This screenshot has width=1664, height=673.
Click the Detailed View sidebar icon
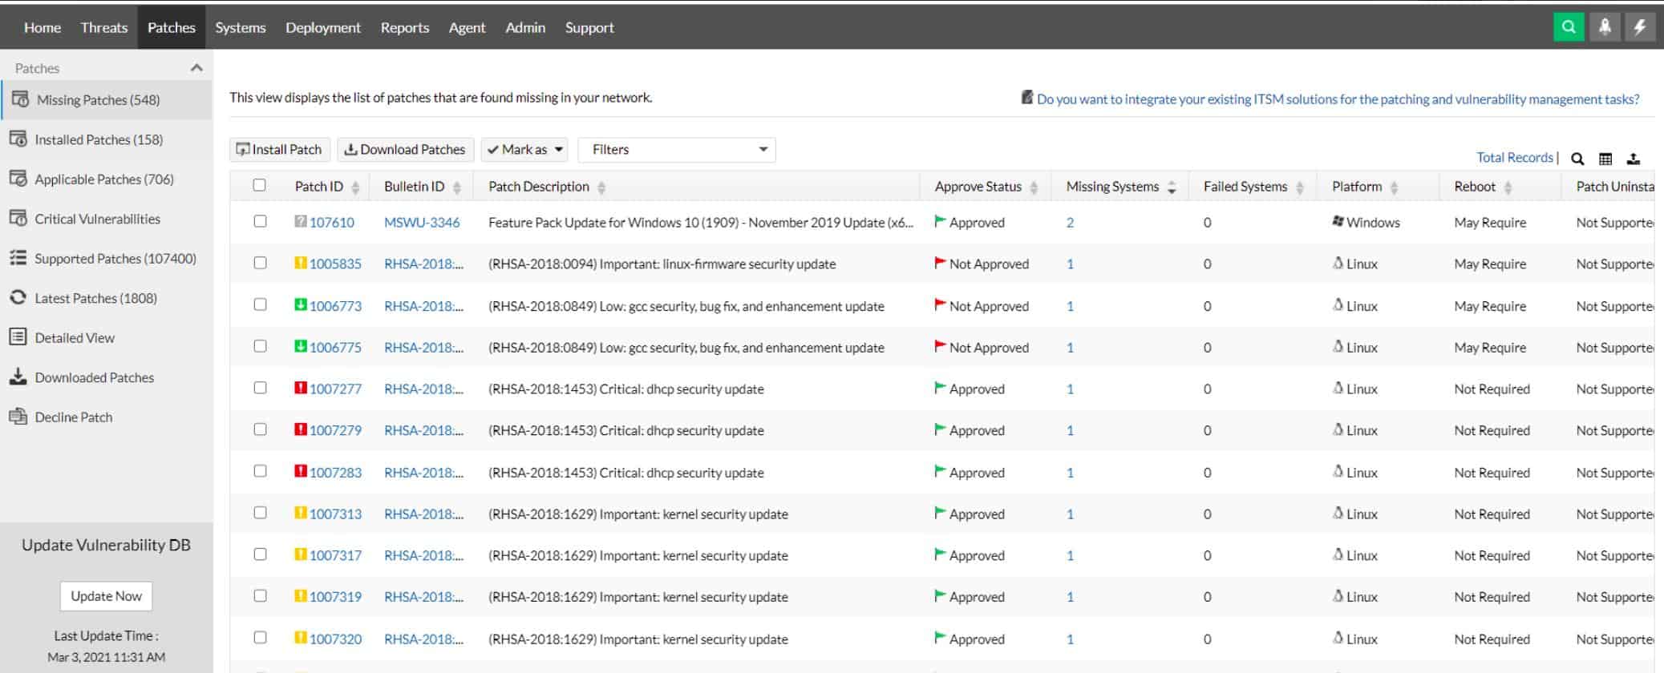[18, 337]
